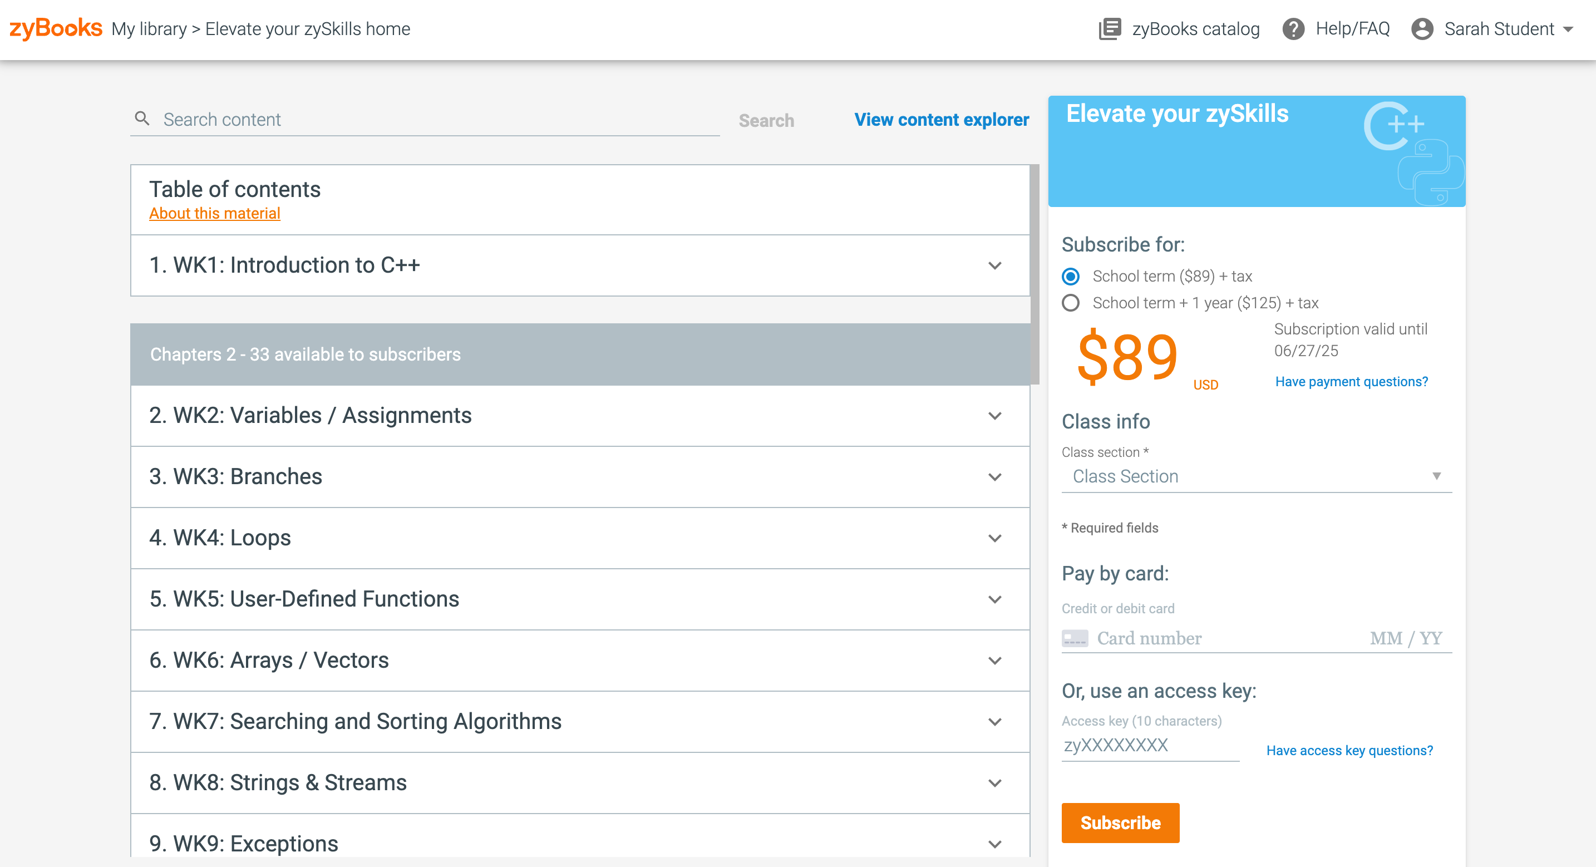Click the Search button
1596x867 pixels.
point(766,120)
